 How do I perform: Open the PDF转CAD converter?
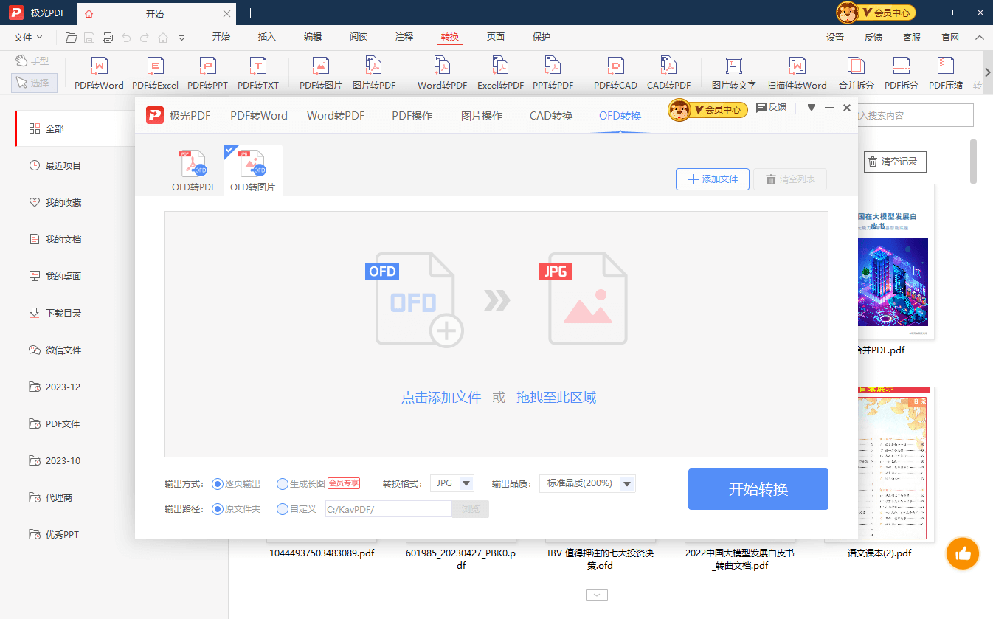(615, 72)
